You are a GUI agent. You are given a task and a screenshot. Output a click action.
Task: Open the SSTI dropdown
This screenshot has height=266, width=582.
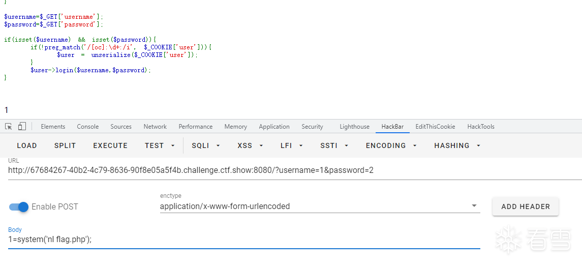point(334,145)
